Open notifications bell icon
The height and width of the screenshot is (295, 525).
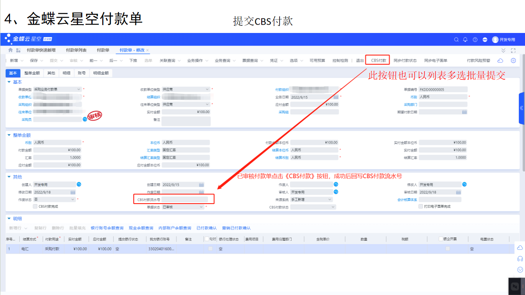pyautogui.click(x=465, y=40)
